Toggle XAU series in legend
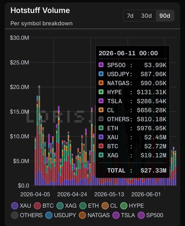Image resolution: width=185 pixels, height=226 pixels. click(x=21, y=206)
